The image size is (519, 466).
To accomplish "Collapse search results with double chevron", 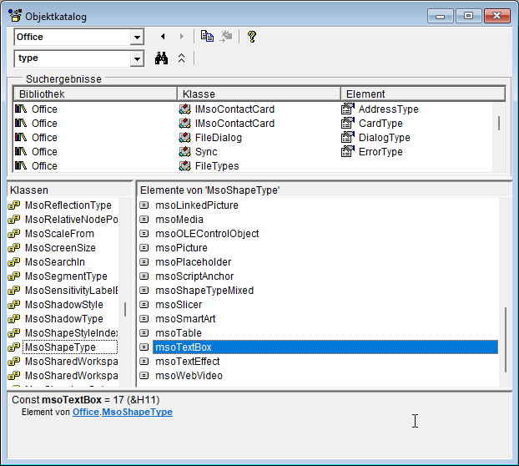I will (182, 58).
